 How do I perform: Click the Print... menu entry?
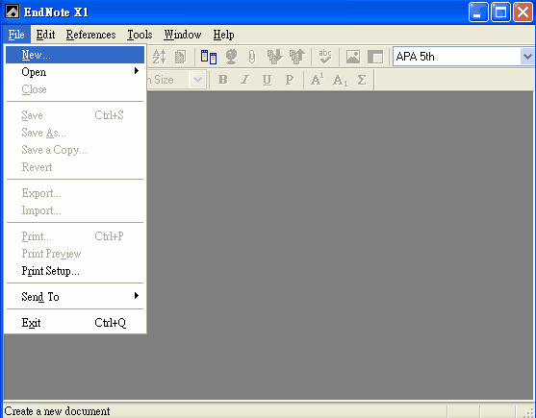(75, 236)
